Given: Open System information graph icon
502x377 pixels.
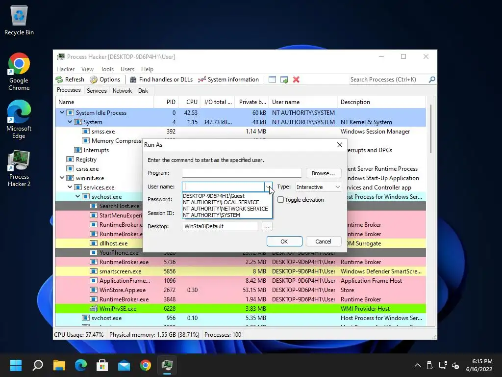Looking at the screenshot, I should (202, 80).
